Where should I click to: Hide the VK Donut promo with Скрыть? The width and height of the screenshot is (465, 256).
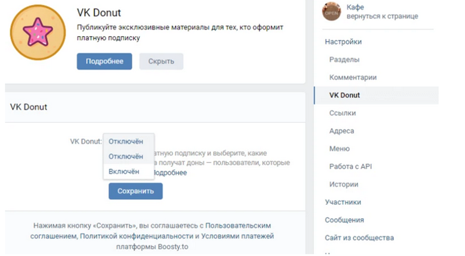pyautogui.click(x=161, y=61)
